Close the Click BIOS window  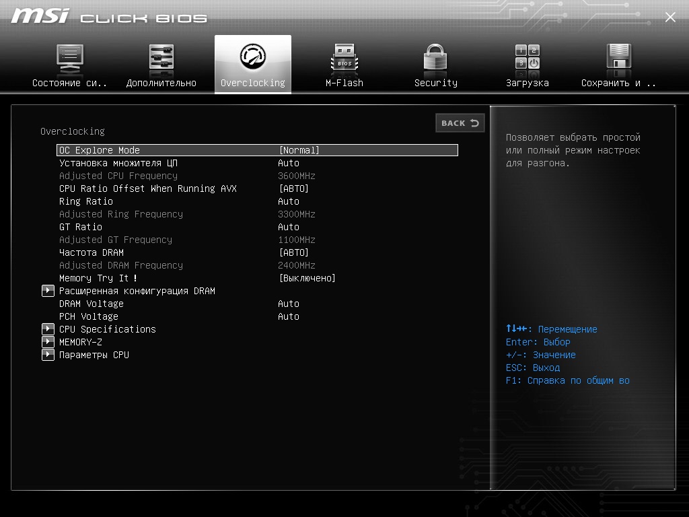pos(670,17)
